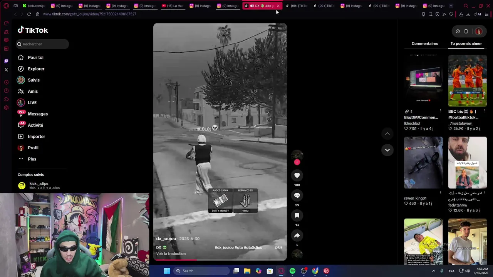Switch to the Commentaires tab
Image resolution: width=493 pixels, height=277 pixels.
point(425,43)
